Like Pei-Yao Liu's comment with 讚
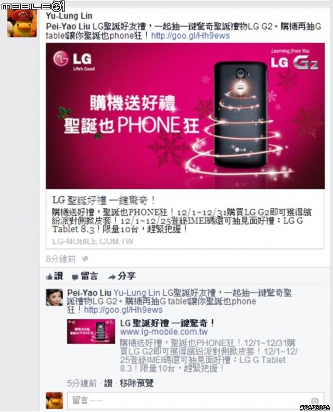 tap(108, 383)
